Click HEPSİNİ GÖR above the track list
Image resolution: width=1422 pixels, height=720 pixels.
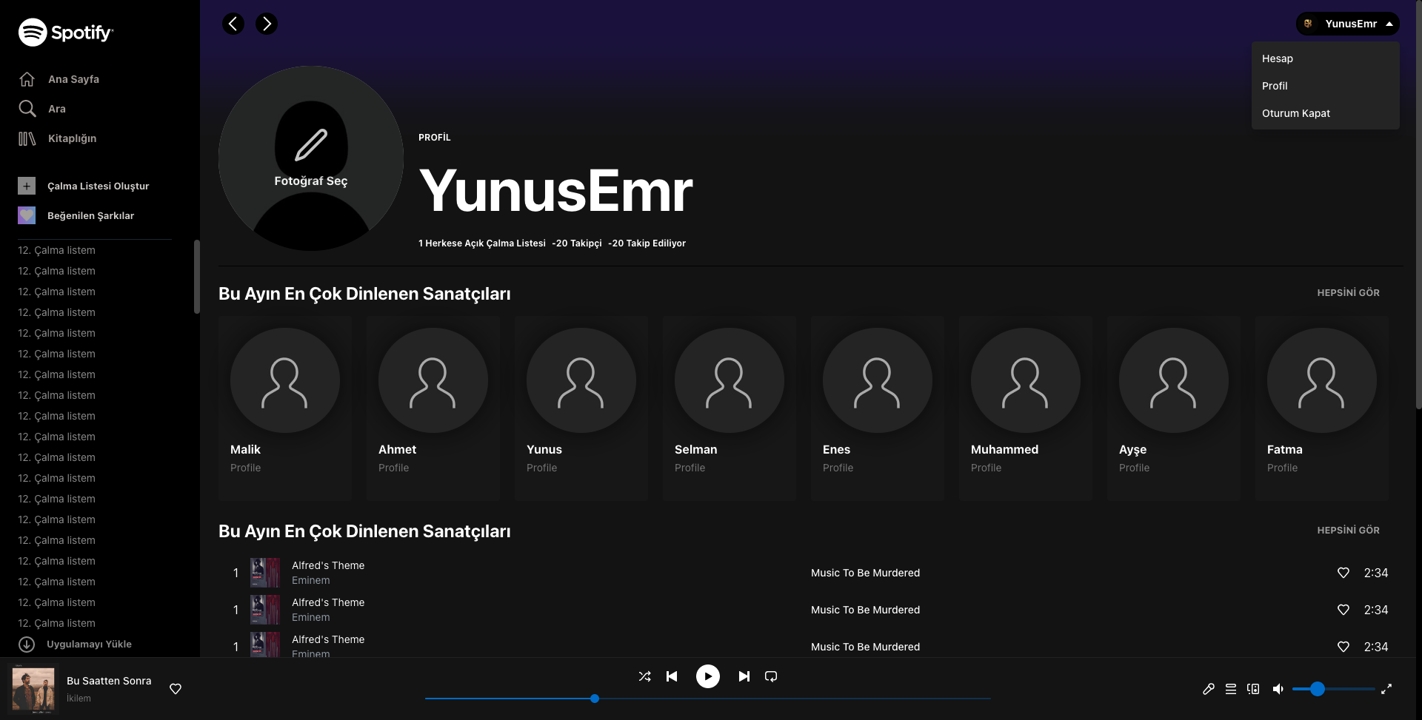1348,531
